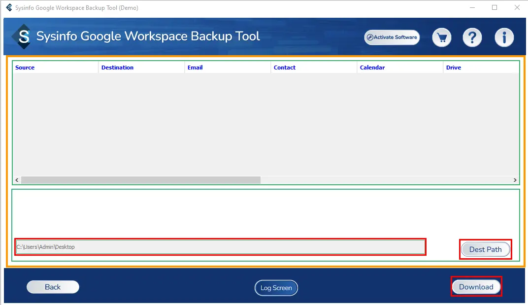The image size is (528, 305).
Task: Click the Activate Software button
Action: [x=392, y=37]
